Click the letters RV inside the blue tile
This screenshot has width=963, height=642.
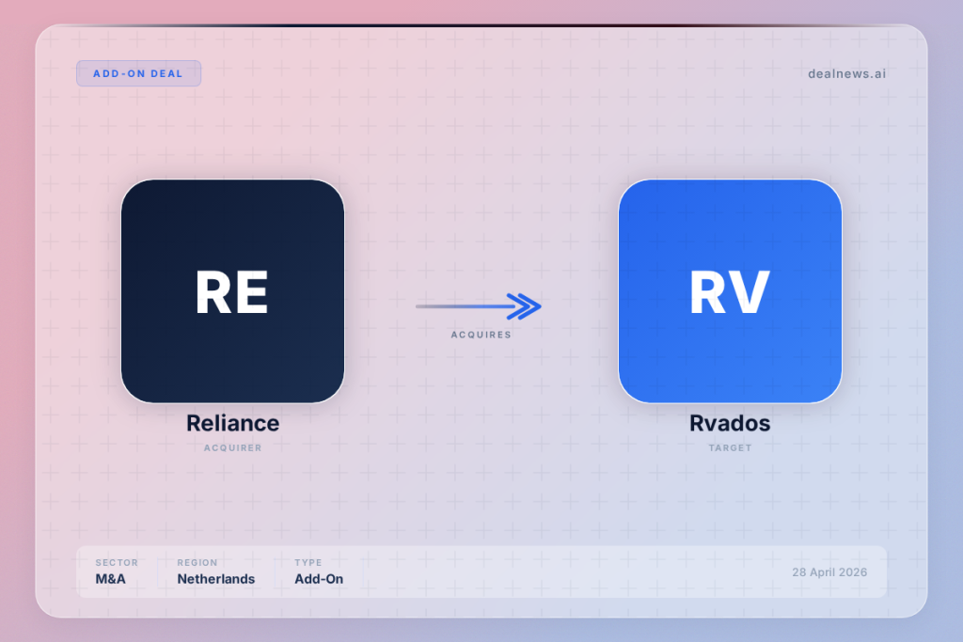point(730,292)
